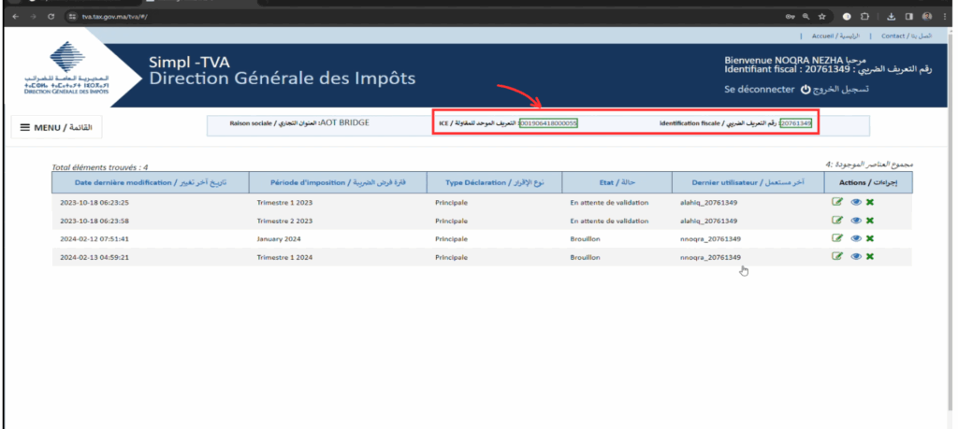Open browser downloads
Image resolution: width=958 pixels, height=429 pixels.
[x=892, y=17]
